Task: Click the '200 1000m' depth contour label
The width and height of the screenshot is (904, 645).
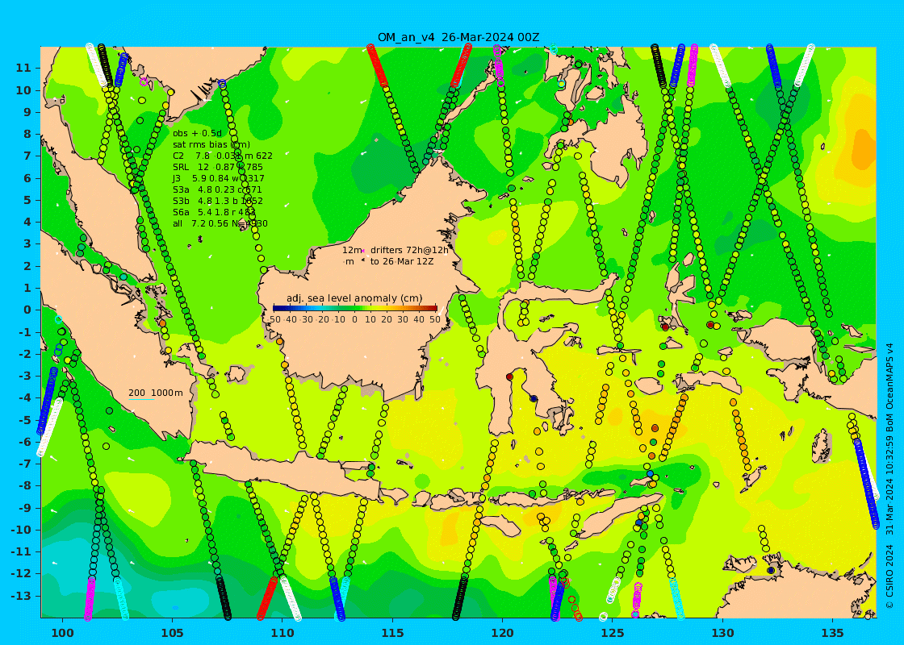Action: tap(156, 393)
